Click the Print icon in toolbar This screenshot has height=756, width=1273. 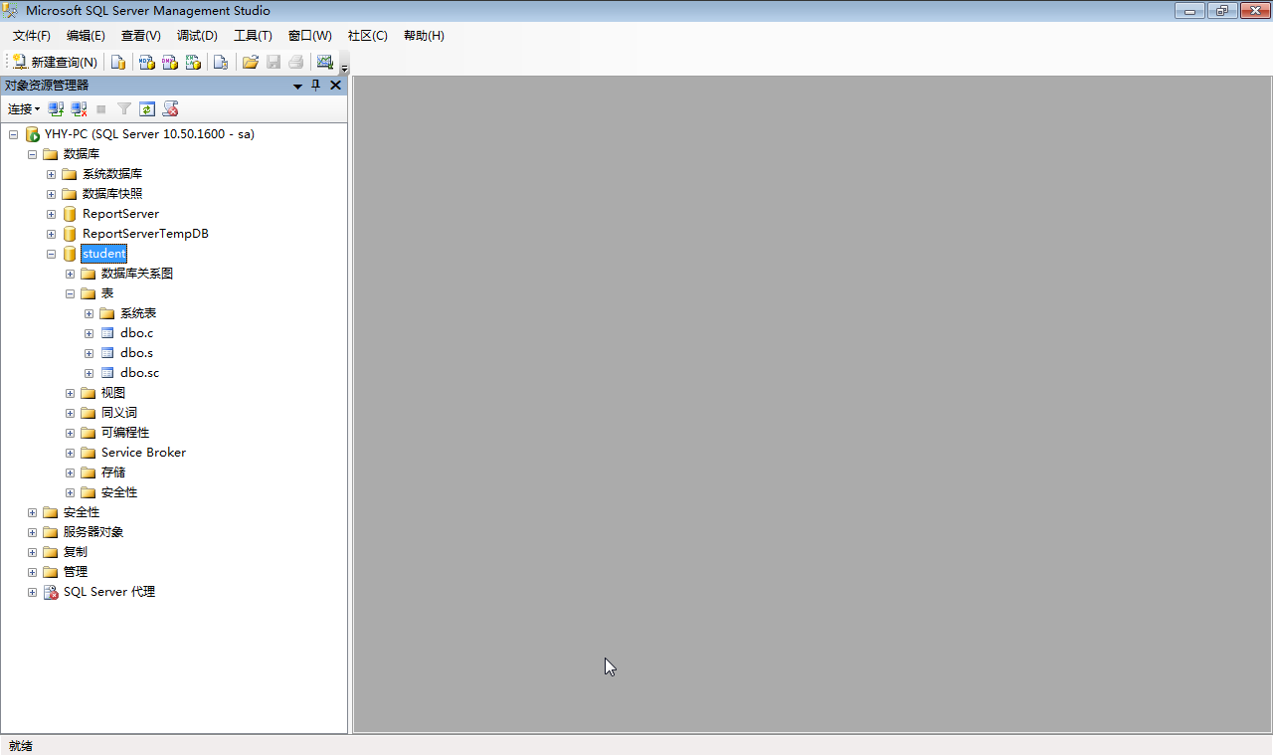tap(296, 62)
